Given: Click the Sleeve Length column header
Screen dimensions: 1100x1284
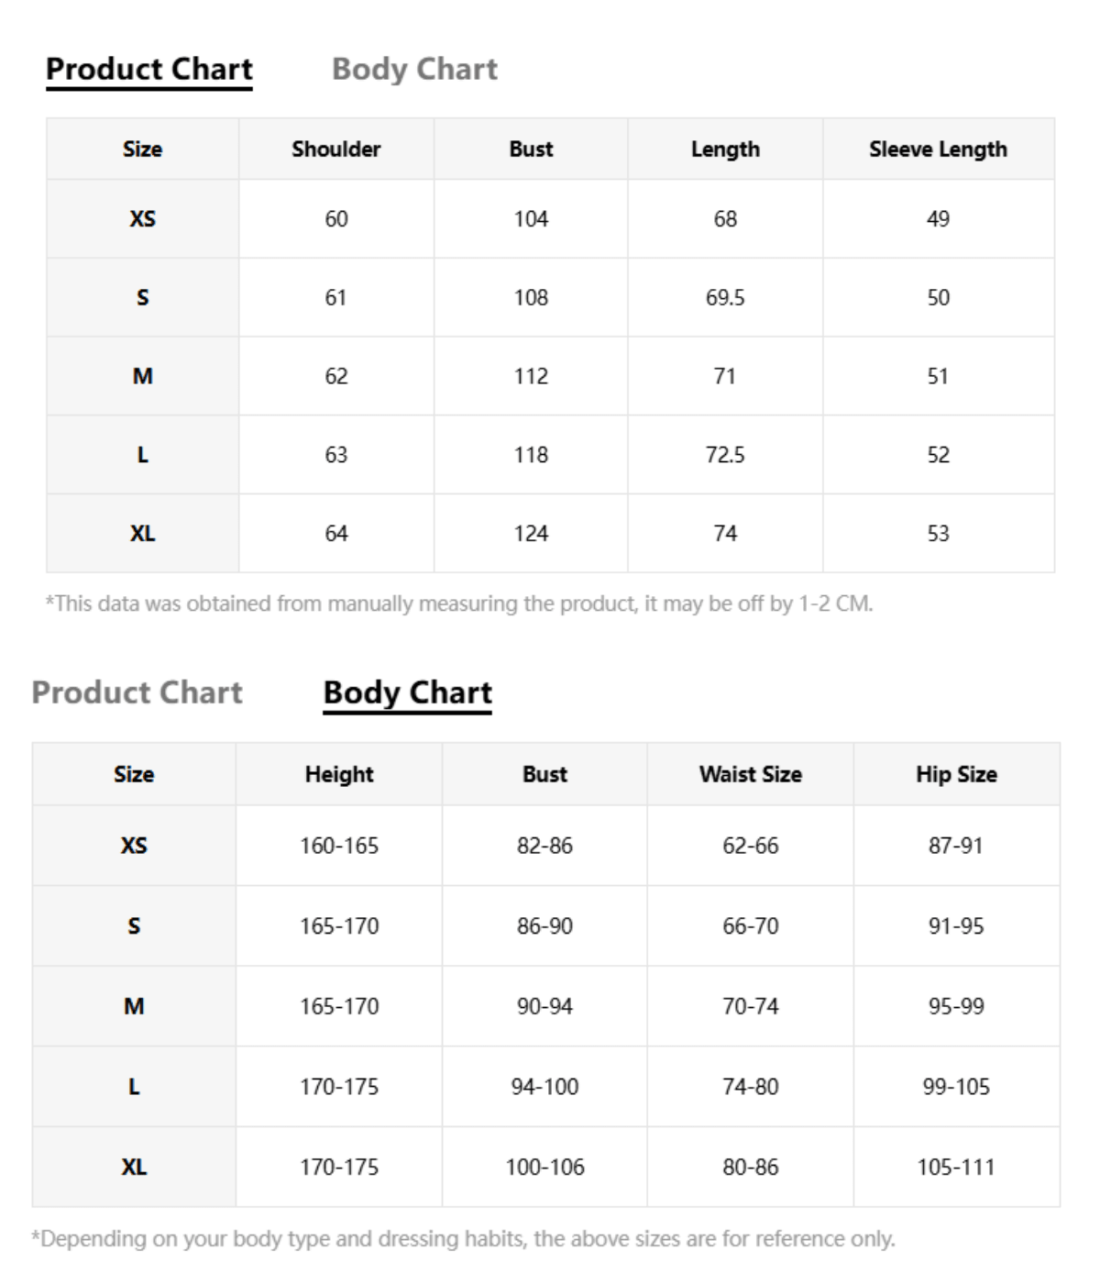Looking at the screenshot, I should tap(938, 149).
